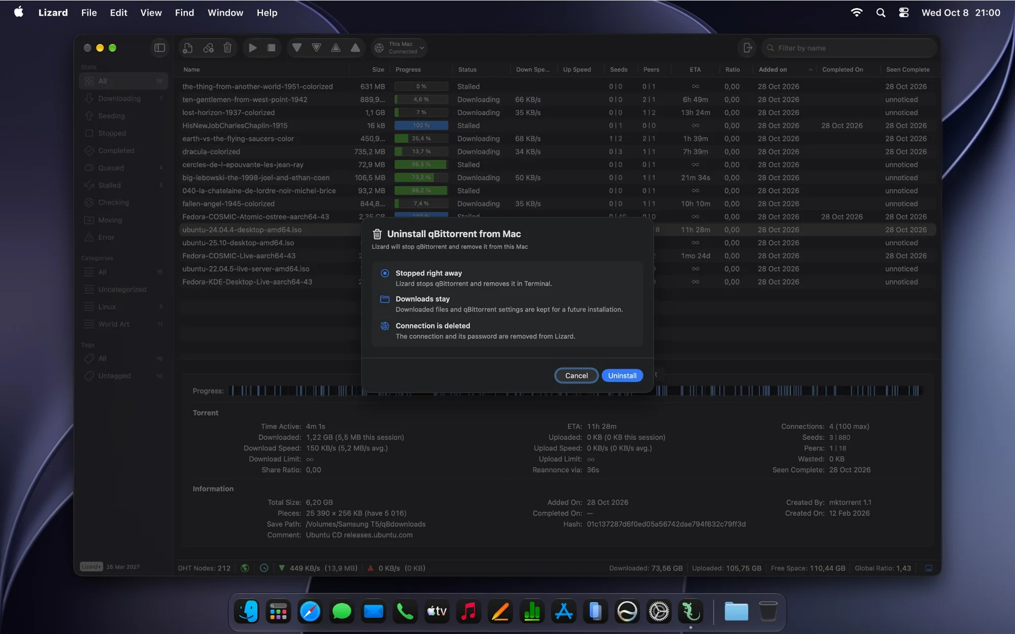Click the Filter by name field
The height and width of the screenshot is (634, 1015).
pyautogui.click(x=849, y=48)
